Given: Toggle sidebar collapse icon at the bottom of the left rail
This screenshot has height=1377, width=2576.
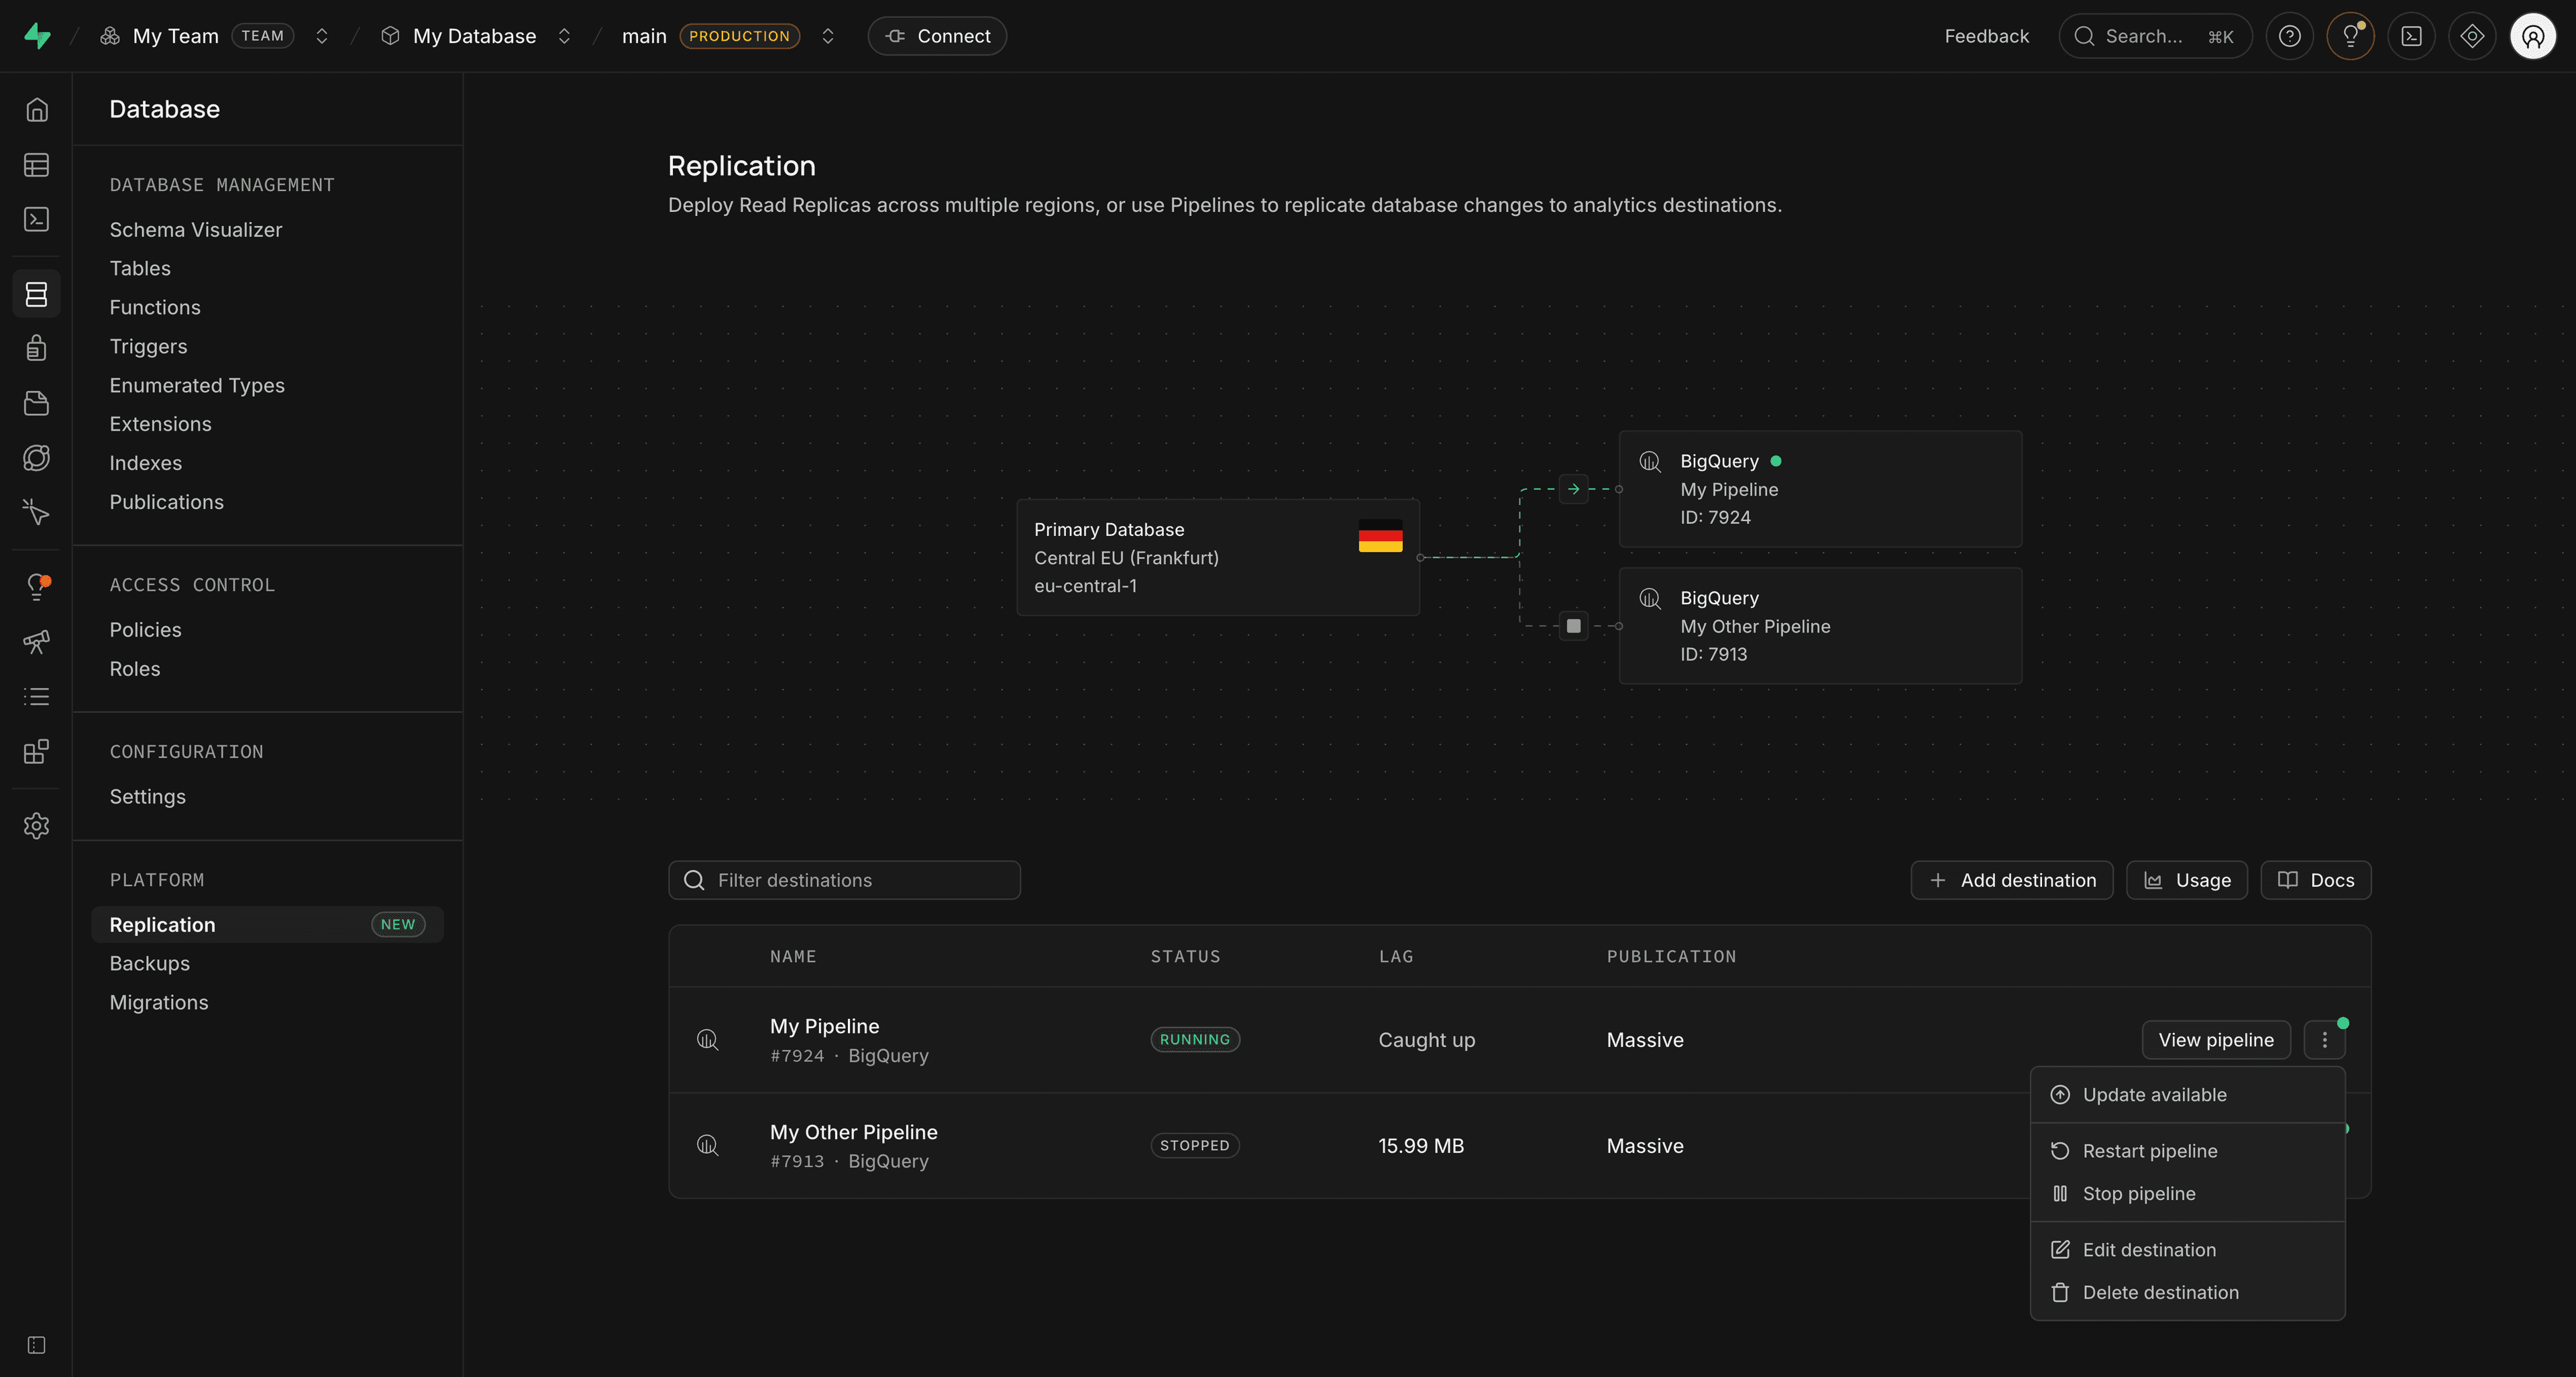Looking at the screenshot, I should (x=37, y=1345).
